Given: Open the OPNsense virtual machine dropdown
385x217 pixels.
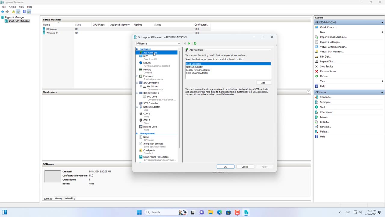Looking at the screenshot, I should click(x=158, y=44).
